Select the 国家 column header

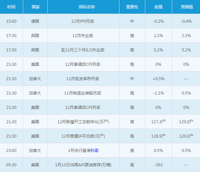click(35, 7)
